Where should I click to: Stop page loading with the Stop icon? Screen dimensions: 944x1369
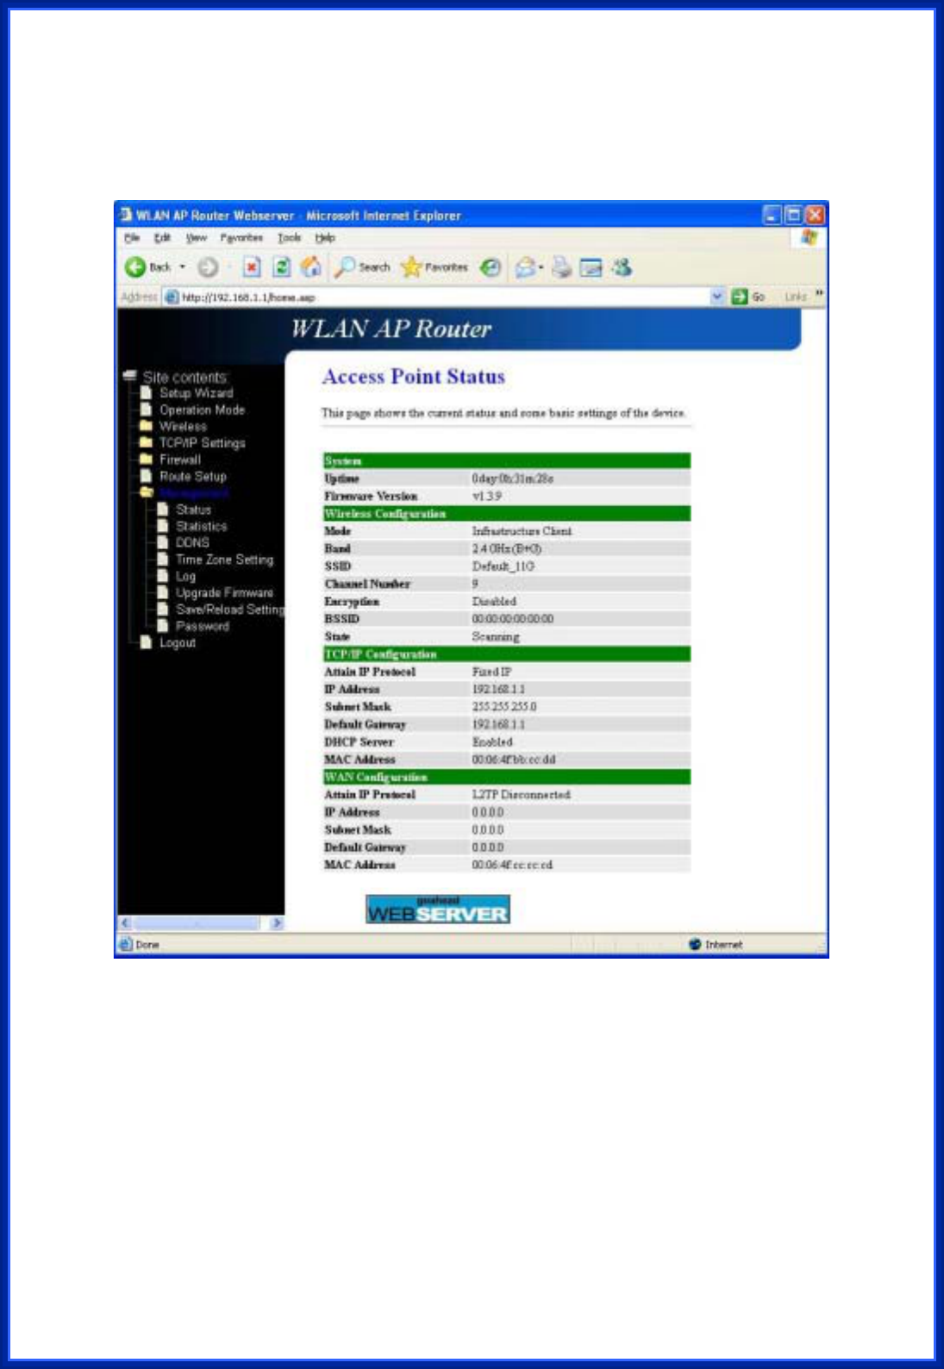coord(251,267)
